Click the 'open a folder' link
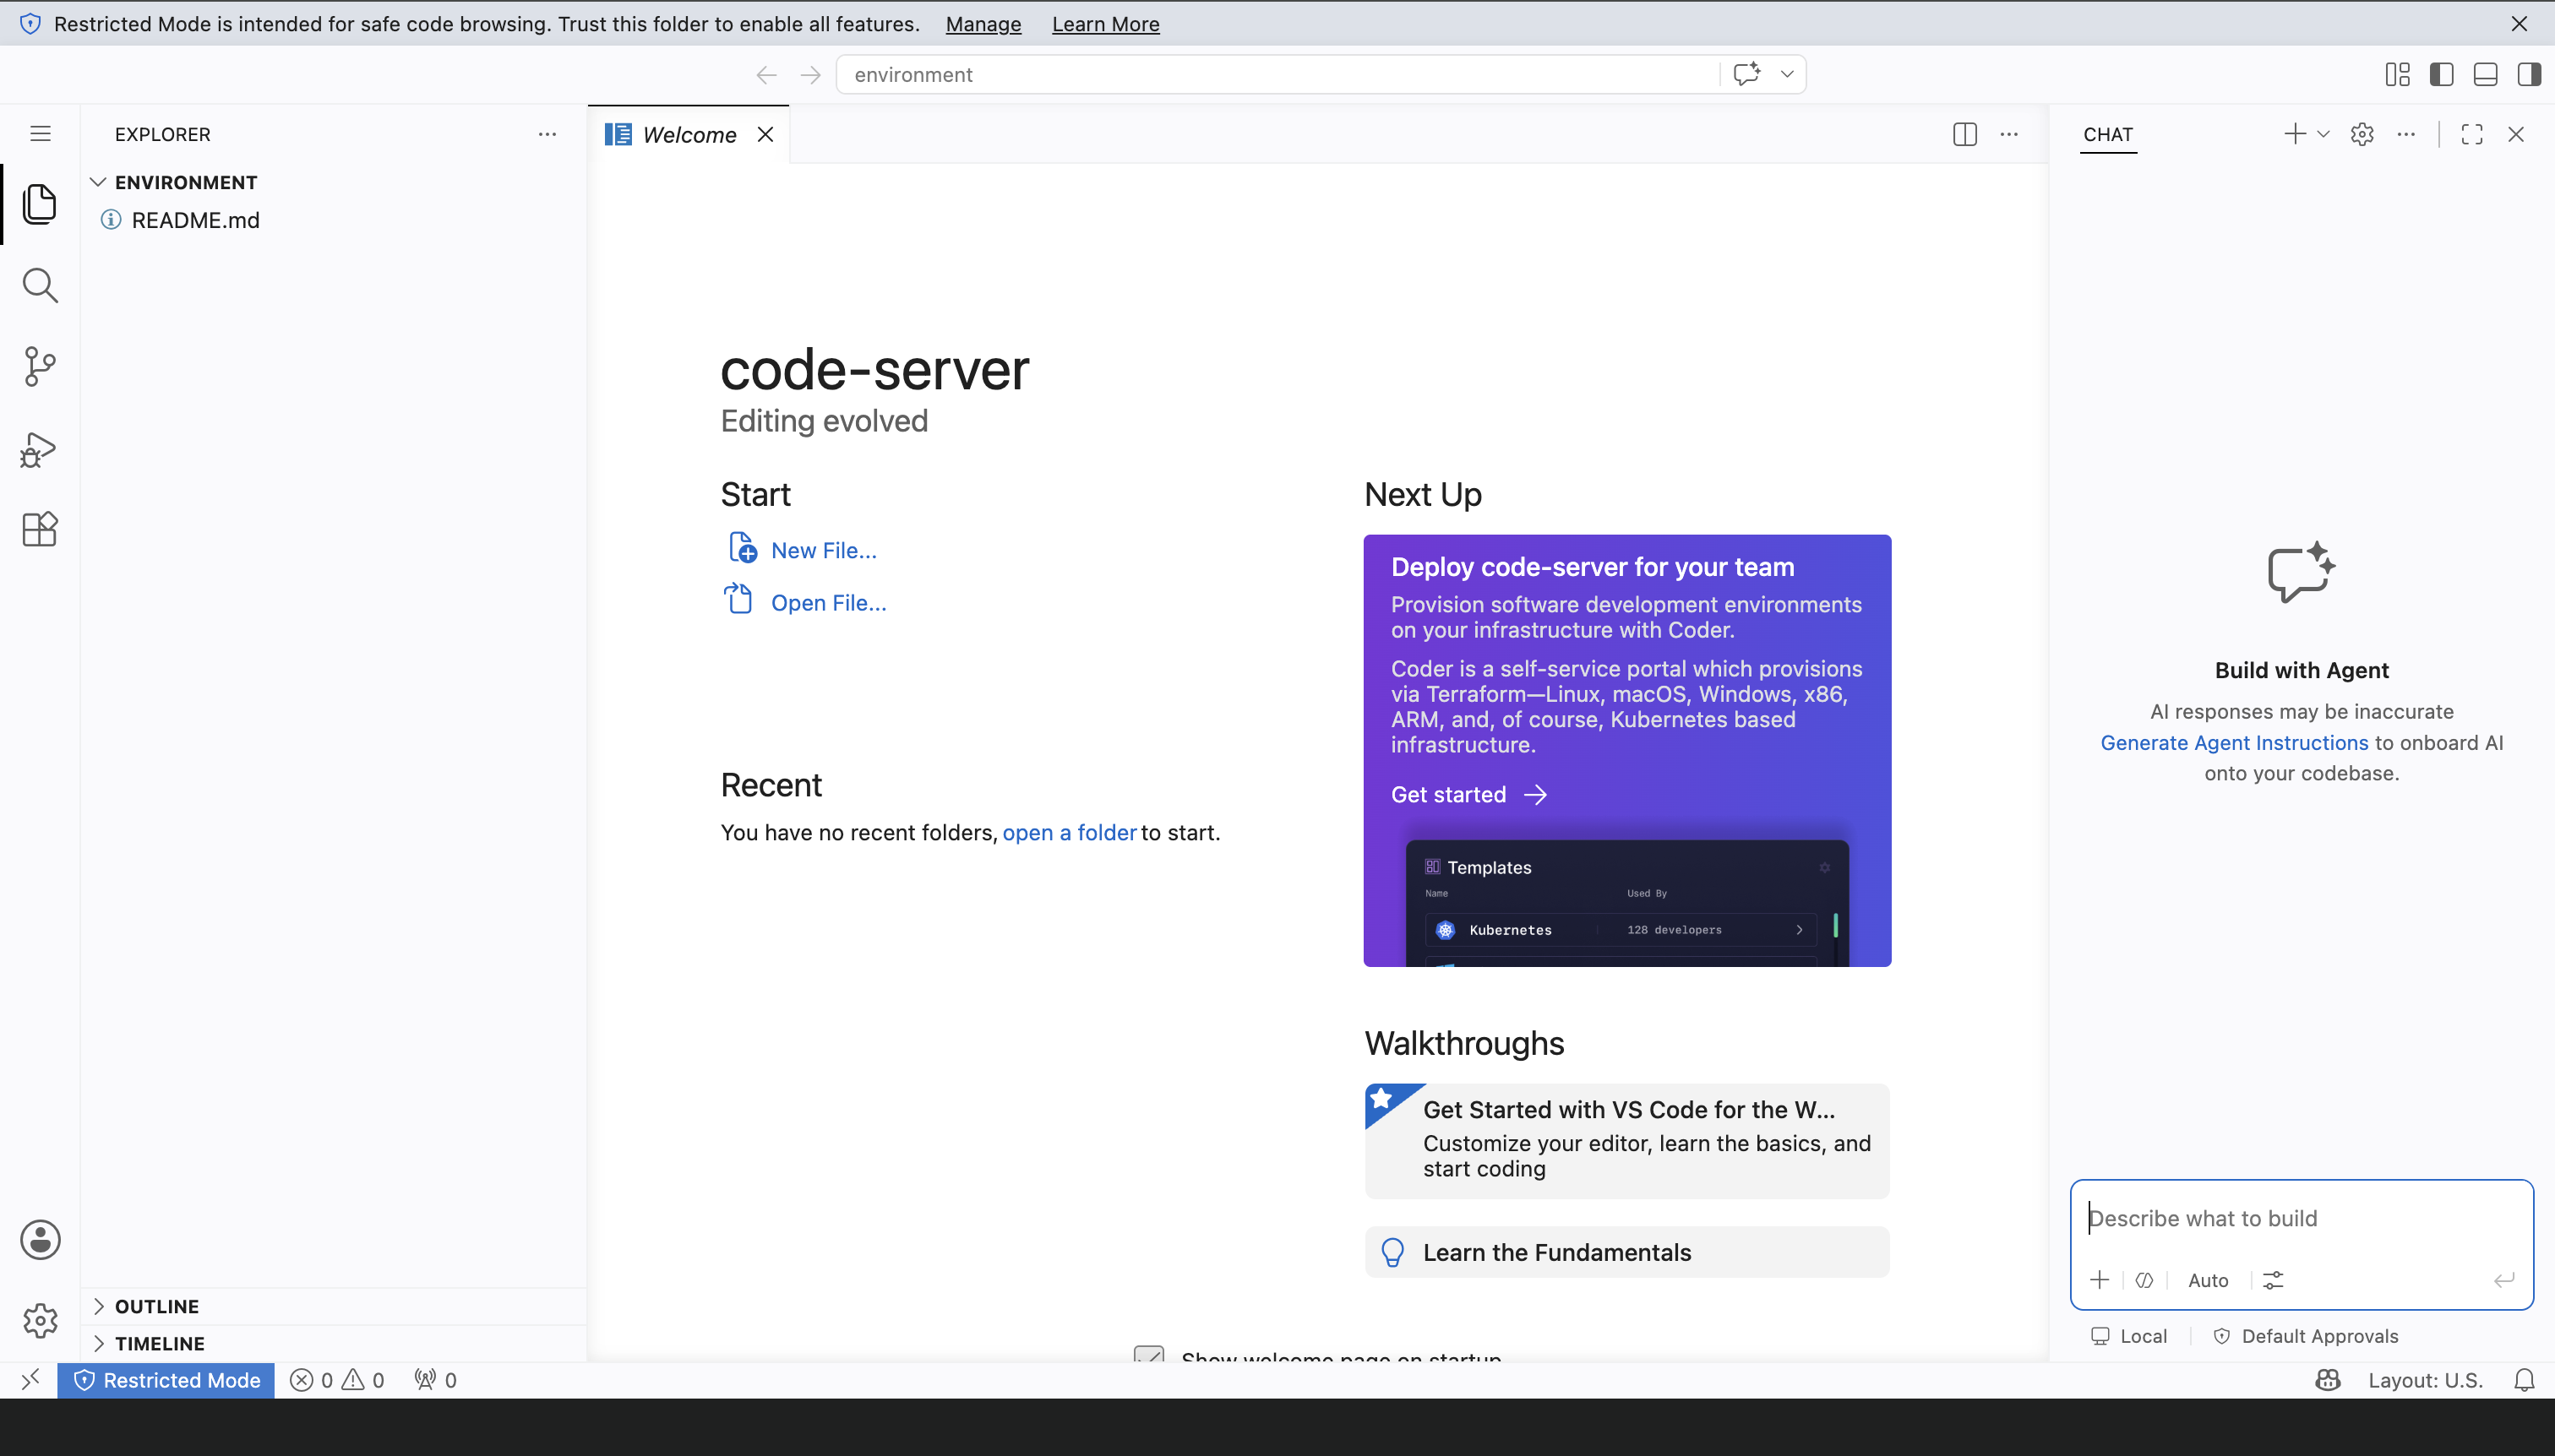 (x=1070, y=833)
